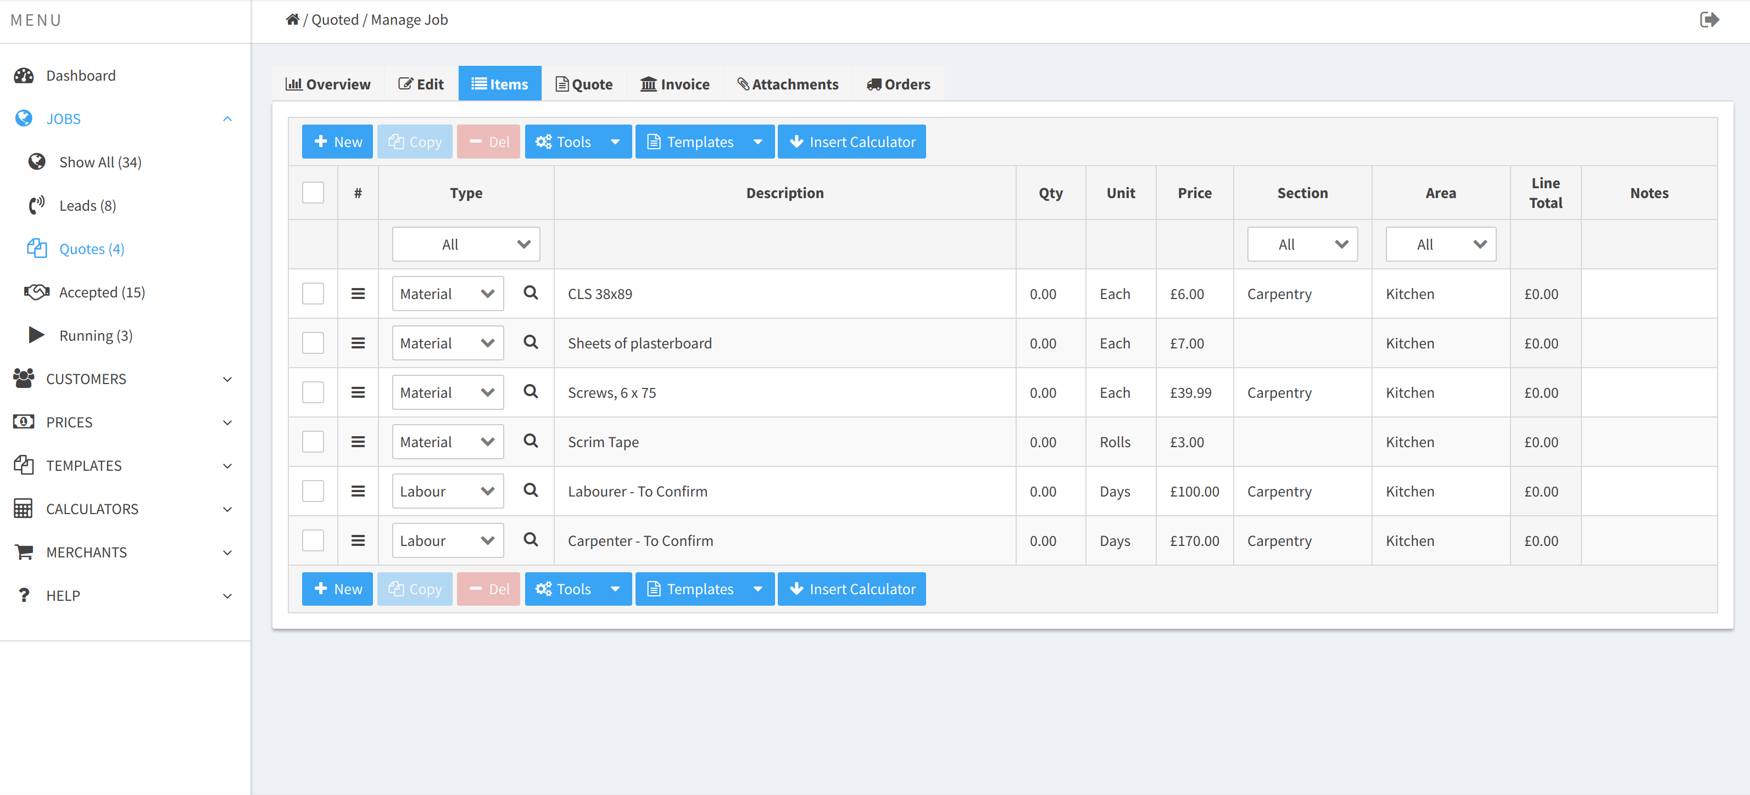1750x795 pixels.
Task: Expand the top Tools dropdown arrow
Action: (x=616, y=142)
